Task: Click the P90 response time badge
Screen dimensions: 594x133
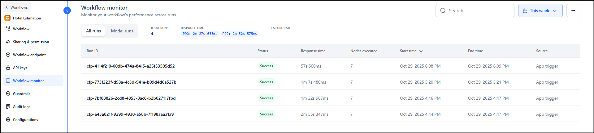Action: [200, 34]
